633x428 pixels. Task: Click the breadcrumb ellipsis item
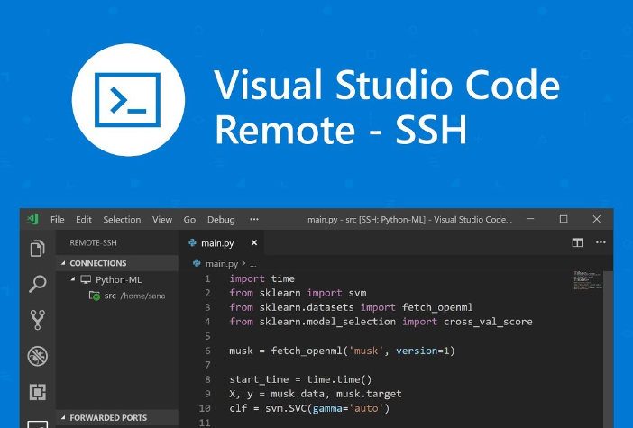pos(253,265)
